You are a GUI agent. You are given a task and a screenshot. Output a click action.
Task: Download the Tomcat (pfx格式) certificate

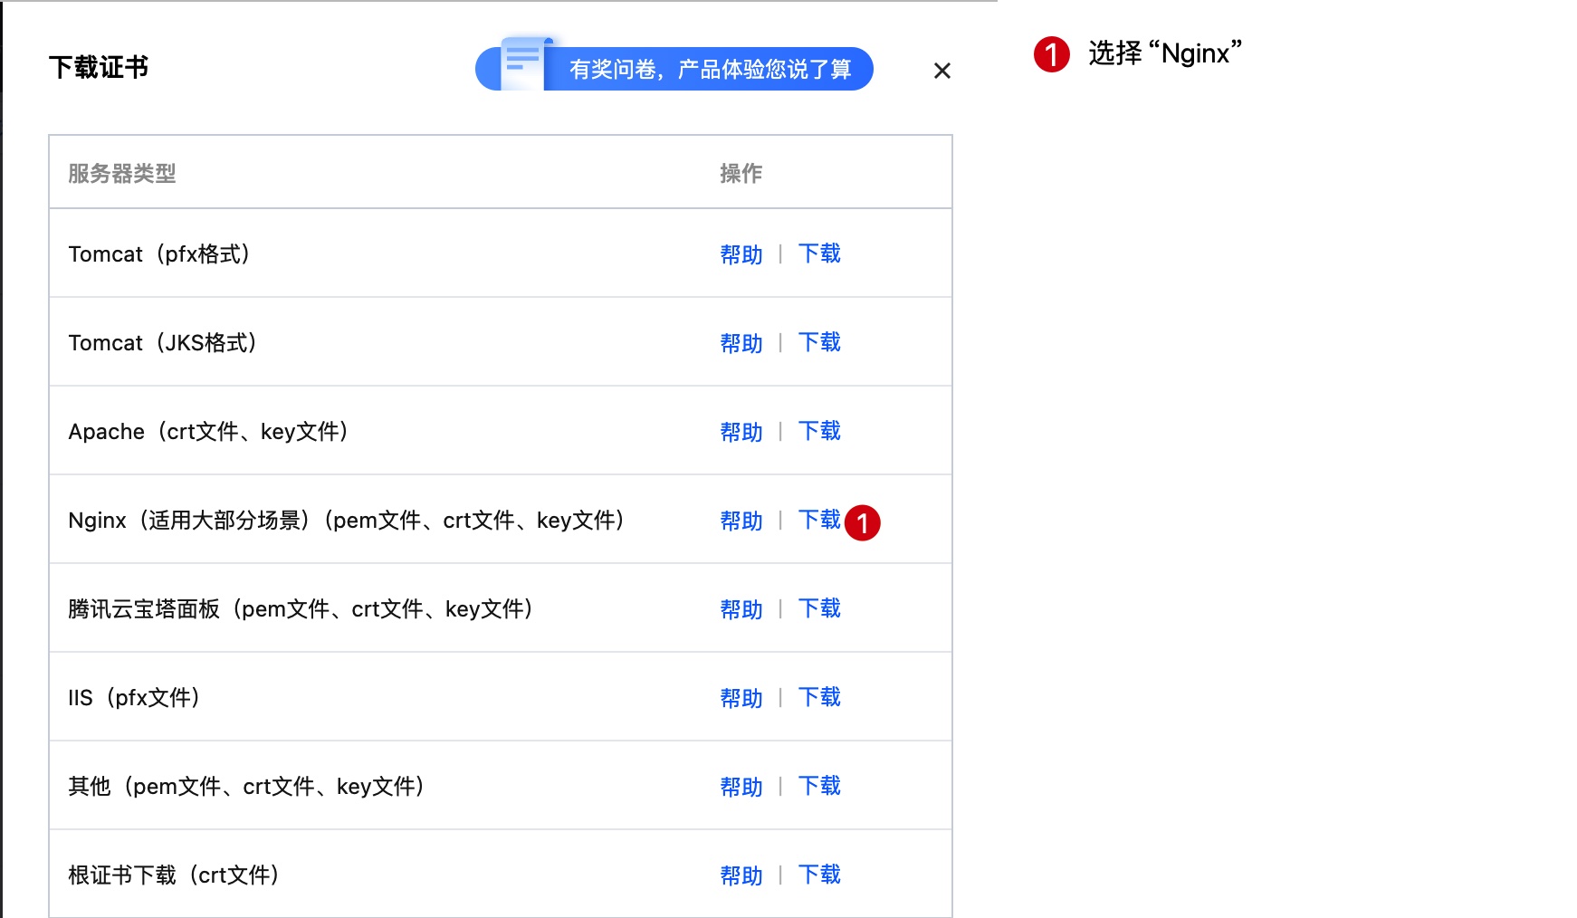click(819, 253)
